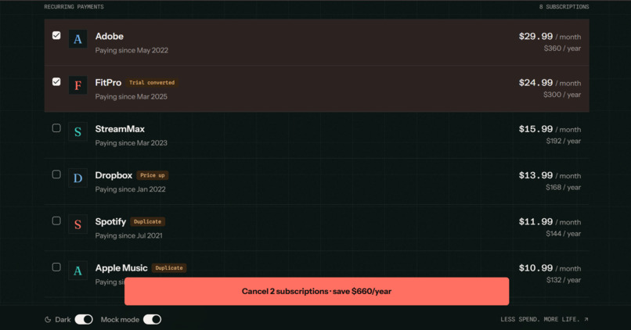Uncheck the FitPro subscription checkbox

(x=56, y=81)
